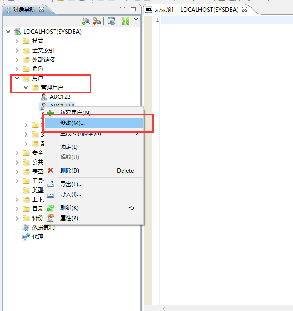Click the ABC123 user icon
The width and height of the screenshot is (293, 311).
pos(44,97)
